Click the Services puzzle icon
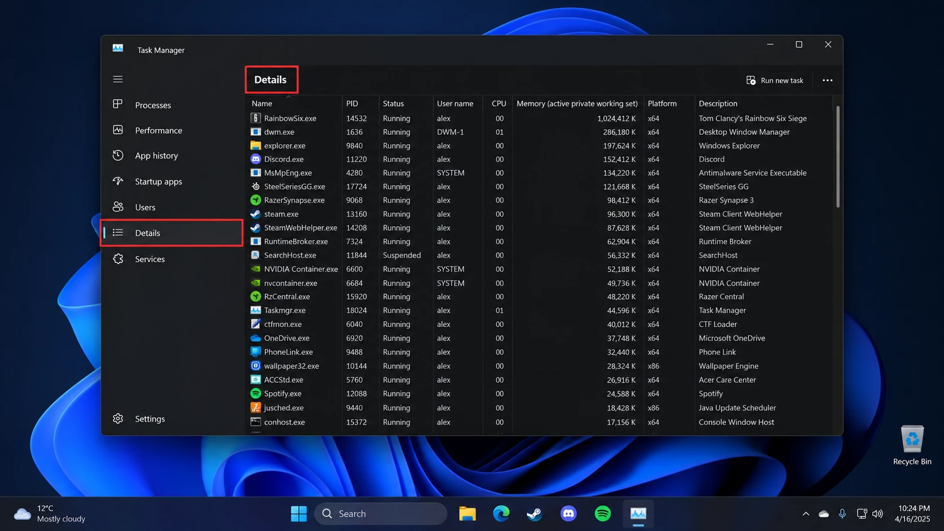The image size is (944, 531). click(117, 258)
